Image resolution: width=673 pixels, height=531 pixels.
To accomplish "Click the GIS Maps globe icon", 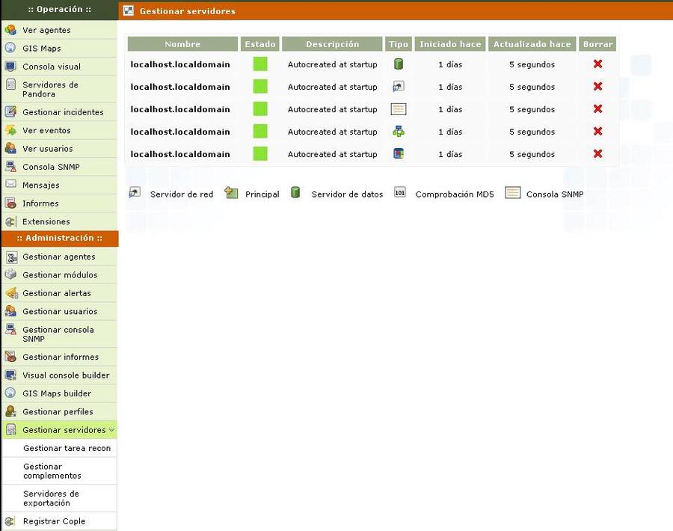I will pos(10,48).
